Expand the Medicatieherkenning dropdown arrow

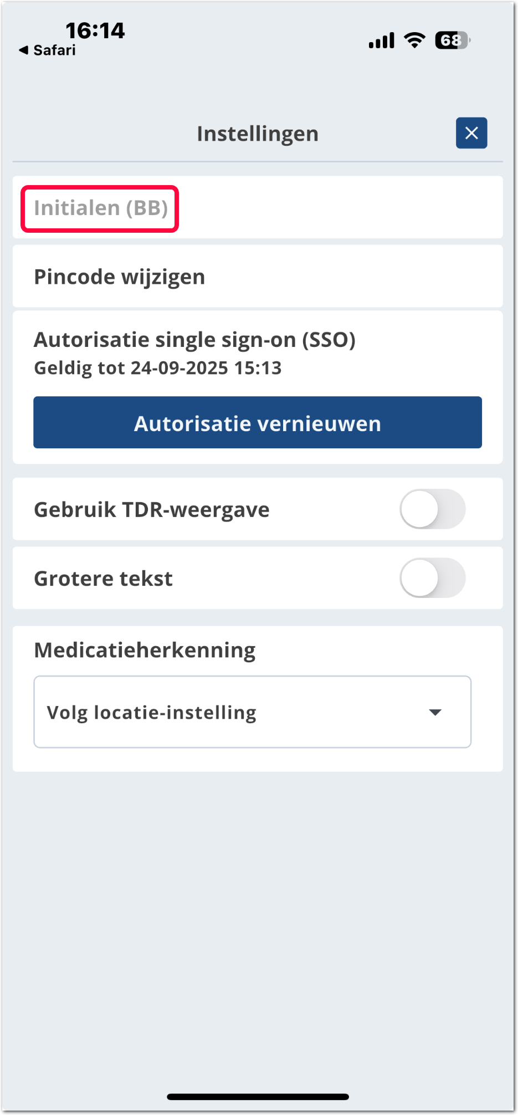tap(435, 713)
